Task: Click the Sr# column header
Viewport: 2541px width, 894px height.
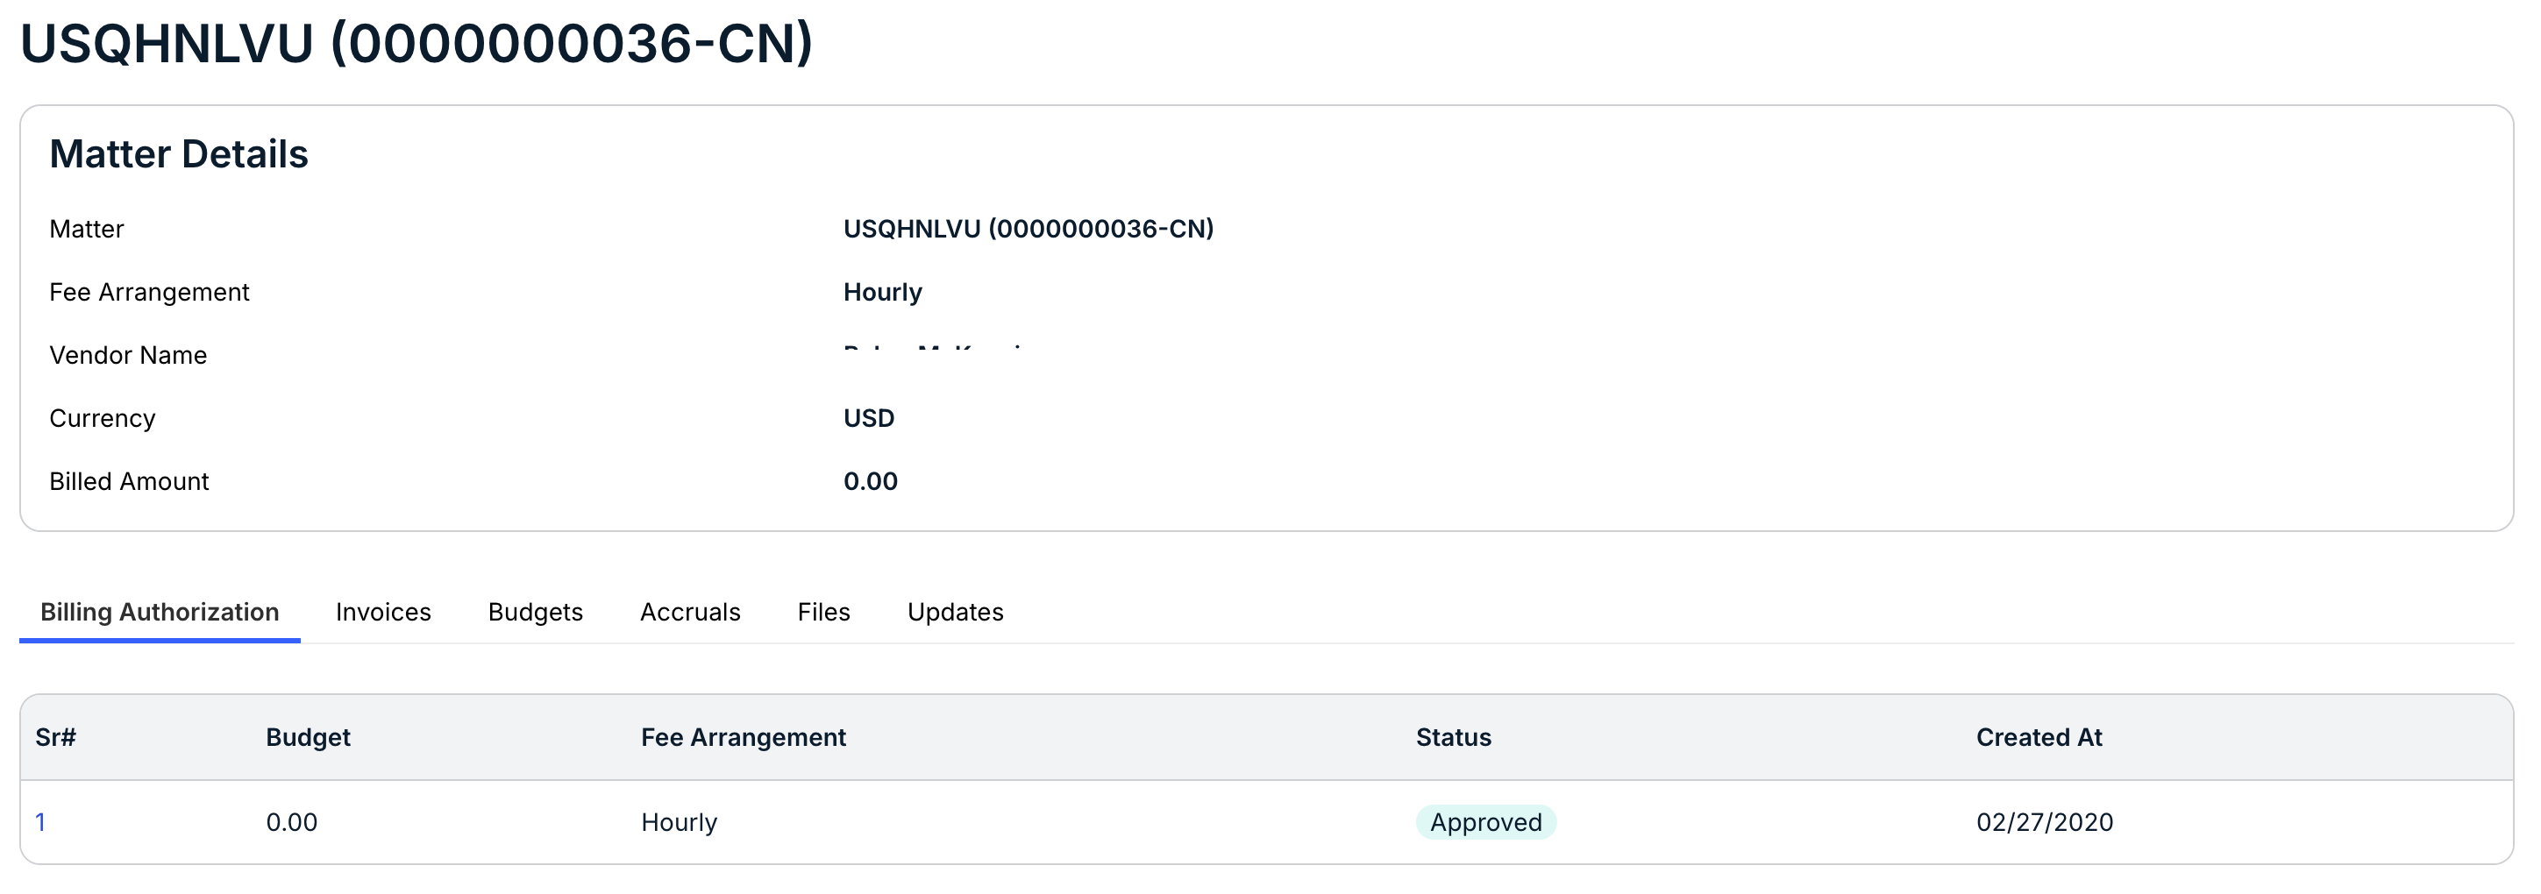Action: [55, 737]
